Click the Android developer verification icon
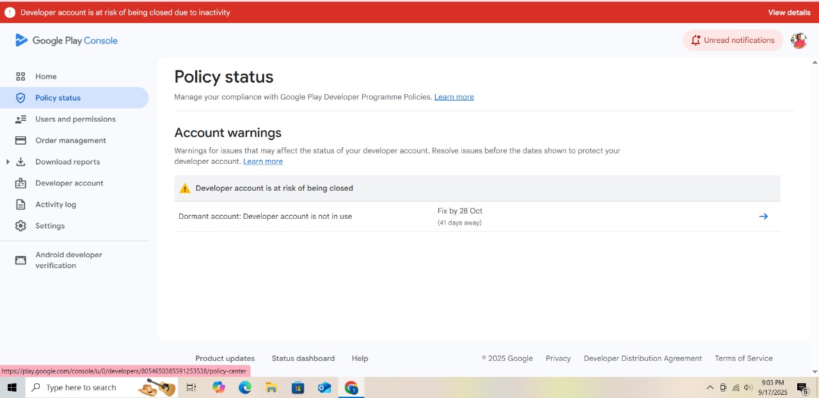Viewport: 819px width, 398px height. 20,260
